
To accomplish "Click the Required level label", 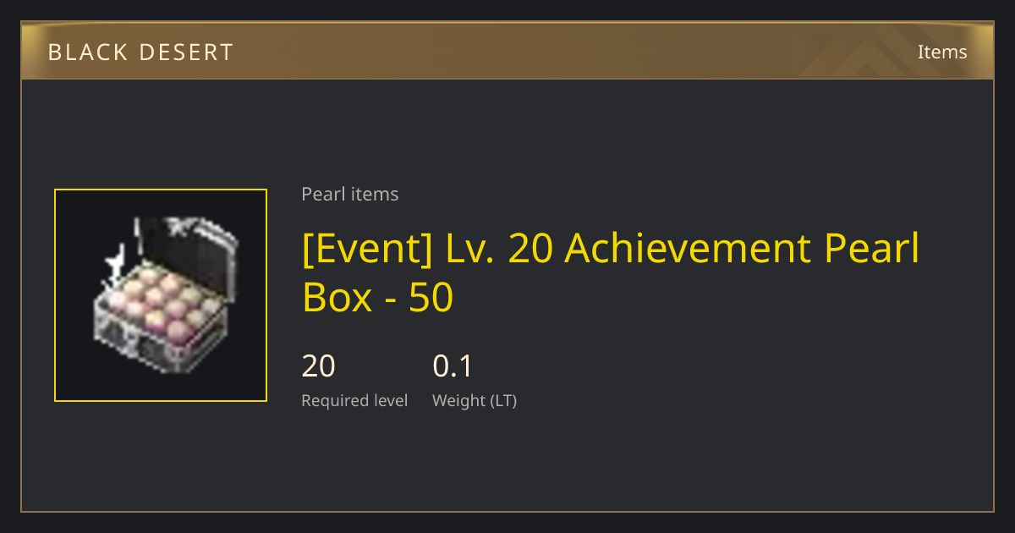I will click(x=354, y=401).
